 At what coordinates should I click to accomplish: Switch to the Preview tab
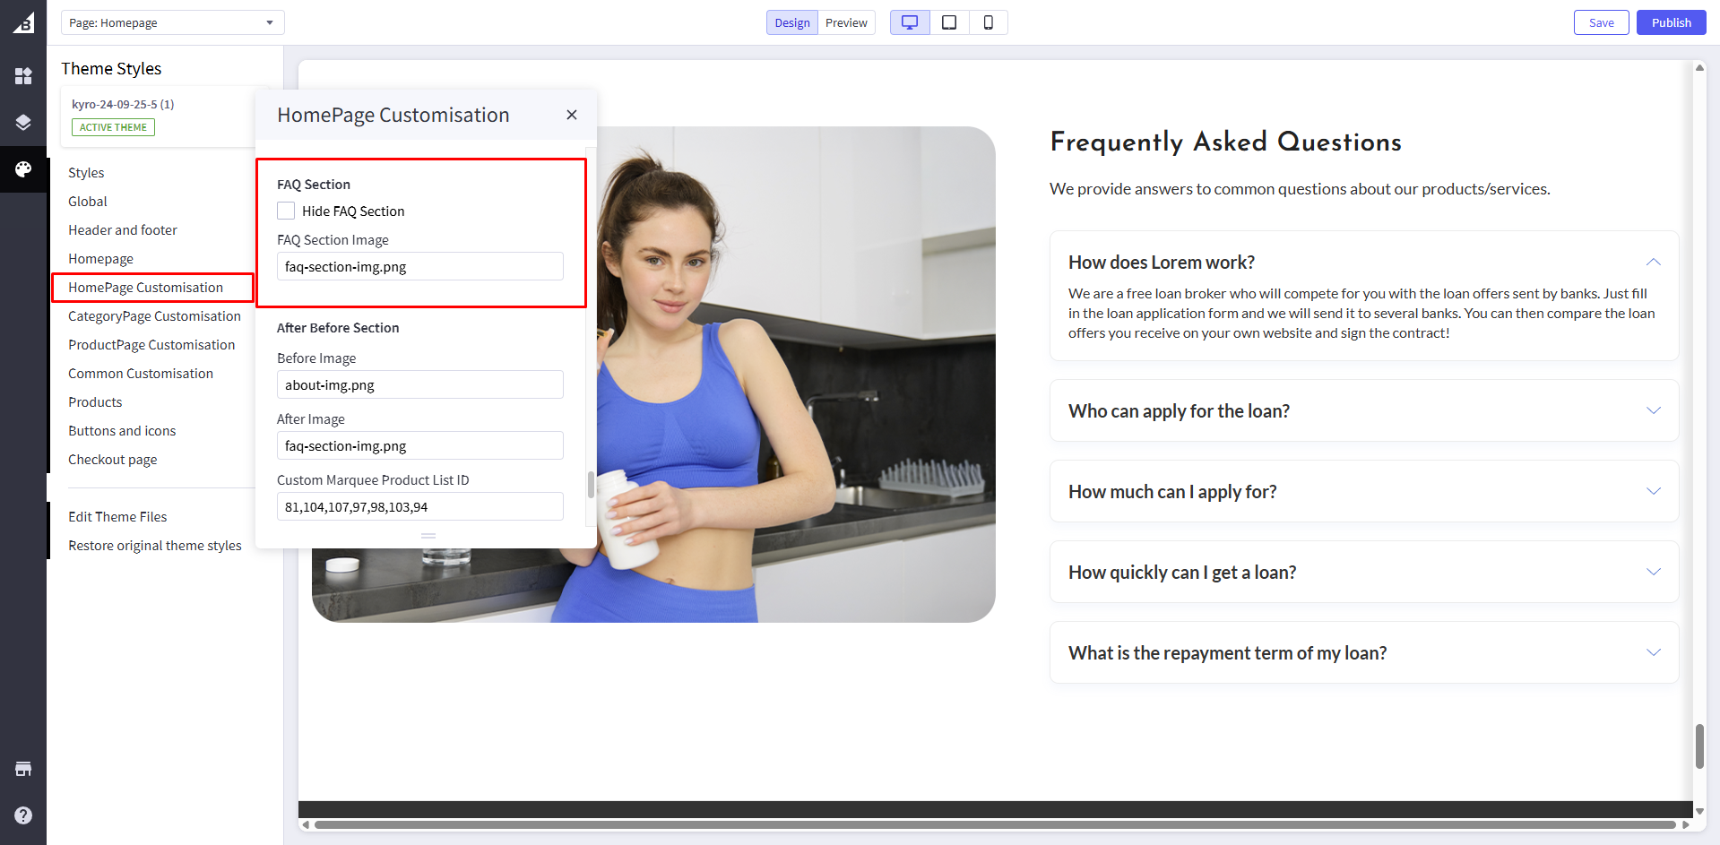coord(846,22)
